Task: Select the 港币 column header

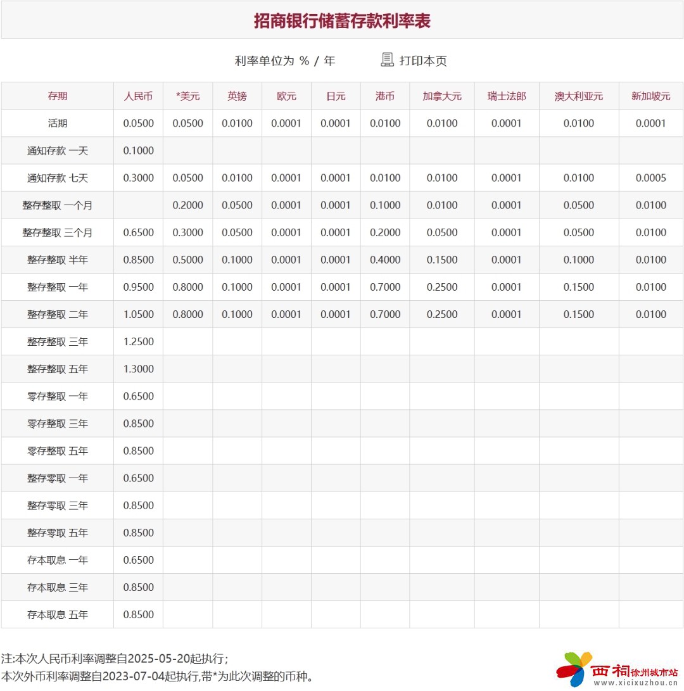Action: (x=385, y=96)
